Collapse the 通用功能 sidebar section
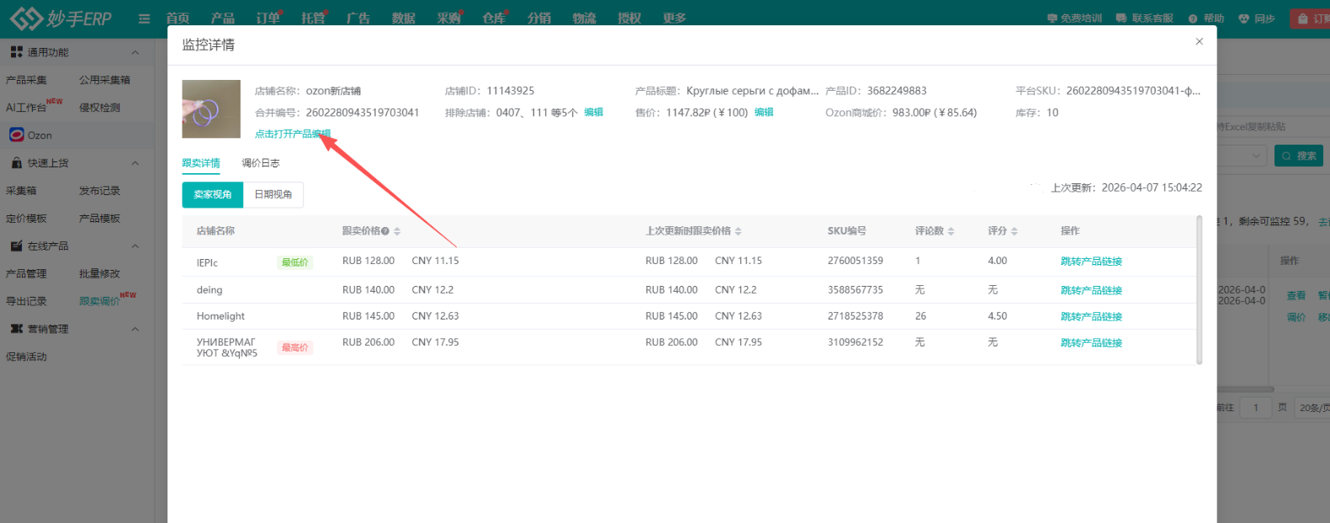The width and height of the screenshot is (1330, 523). click(135, 52)
